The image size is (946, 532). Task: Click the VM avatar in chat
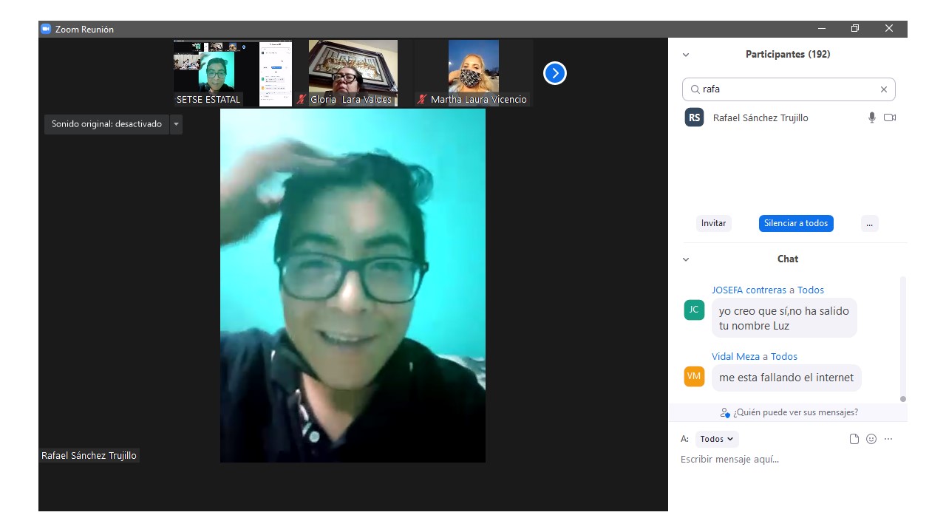(694, 376)
